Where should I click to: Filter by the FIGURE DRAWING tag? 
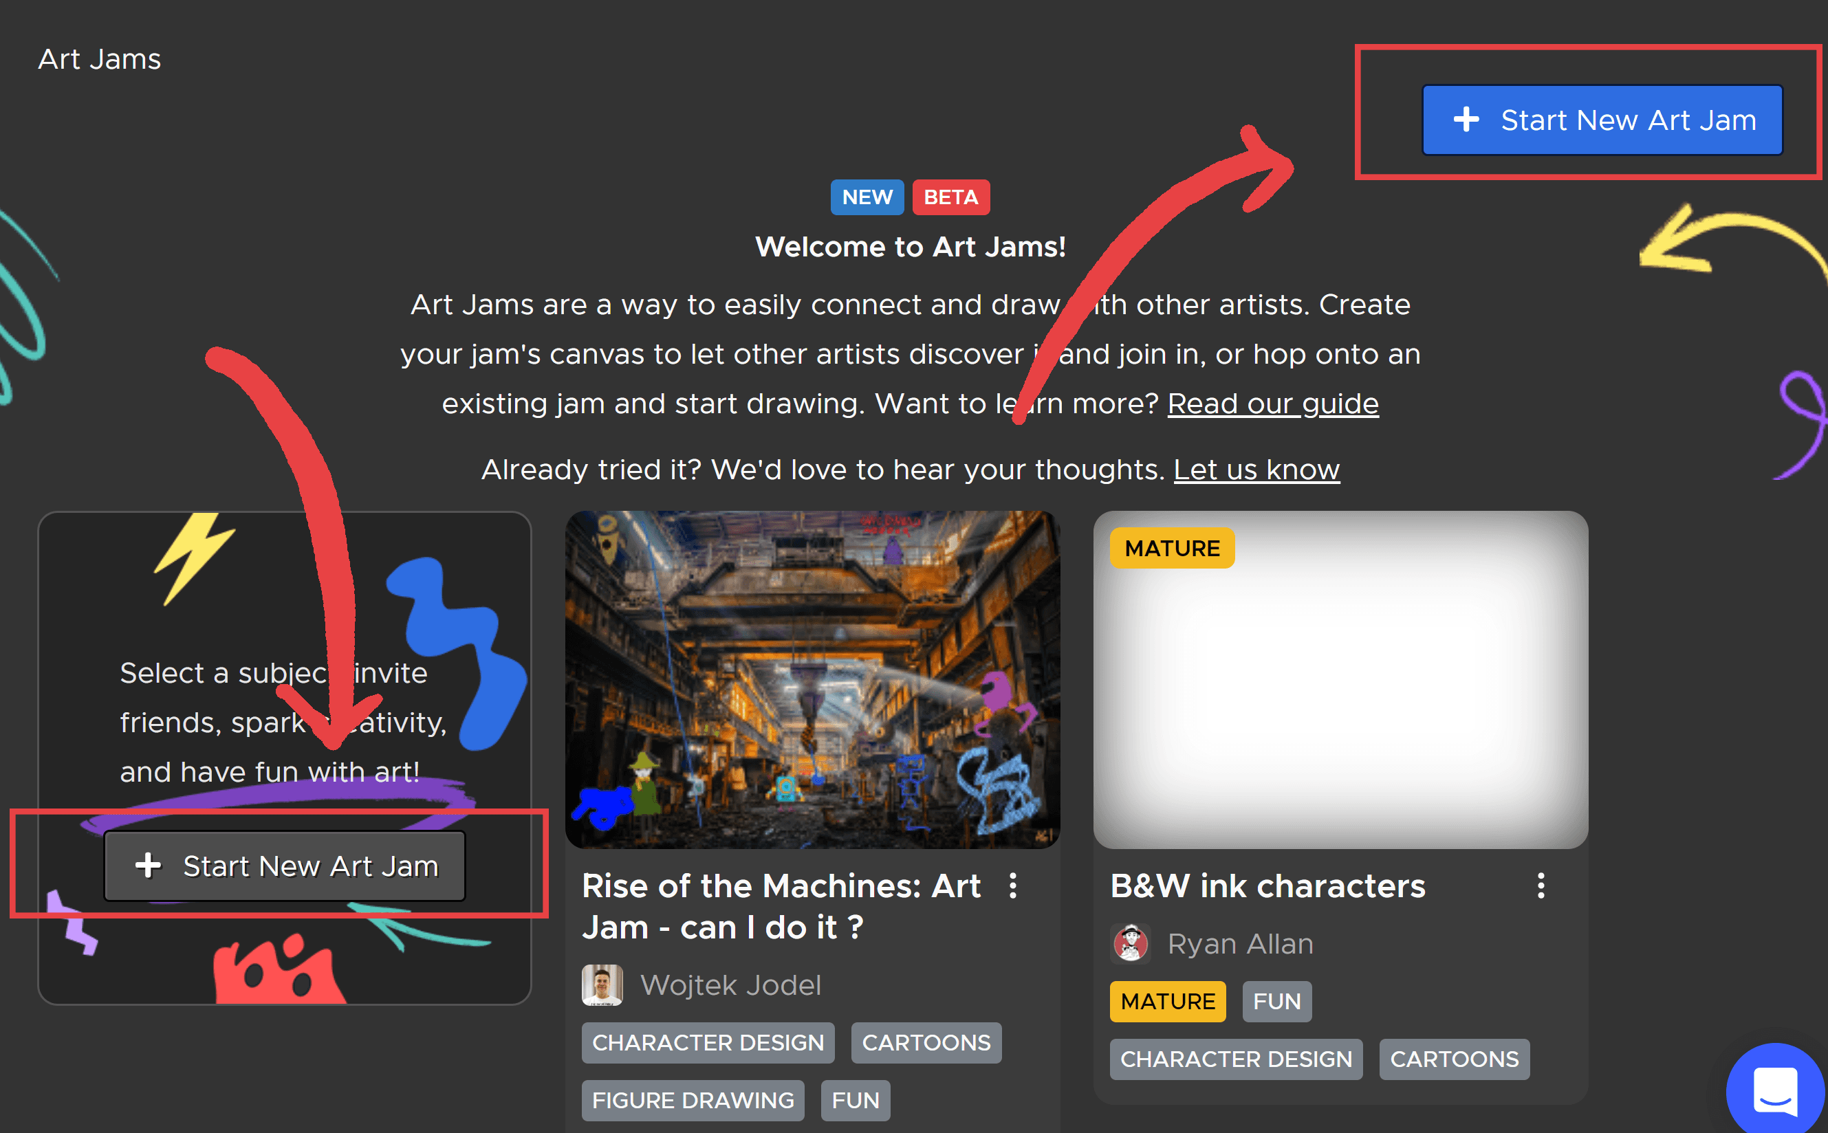click(x=693, y=1100)
